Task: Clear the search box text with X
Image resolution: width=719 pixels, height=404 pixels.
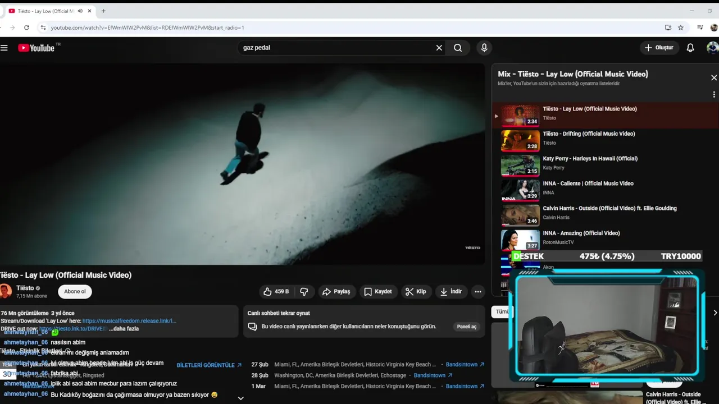Action: coord(439,48)
